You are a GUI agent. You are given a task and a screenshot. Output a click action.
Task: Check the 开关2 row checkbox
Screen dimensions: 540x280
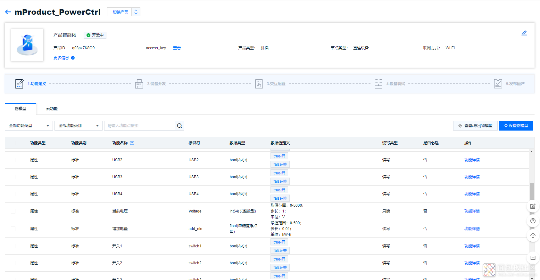pos(13,263)
